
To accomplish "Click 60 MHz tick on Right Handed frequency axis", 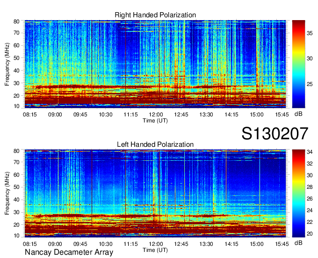I will coord(16,45).
